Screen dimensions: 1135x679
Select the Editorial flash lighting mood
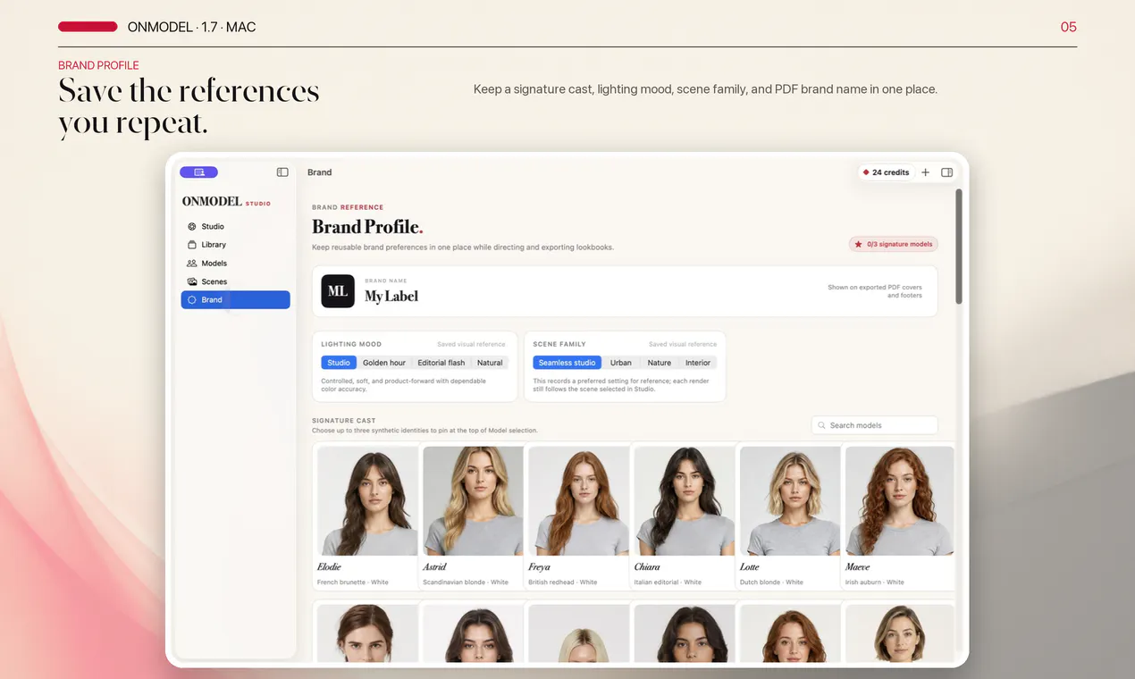click(441, 363)
